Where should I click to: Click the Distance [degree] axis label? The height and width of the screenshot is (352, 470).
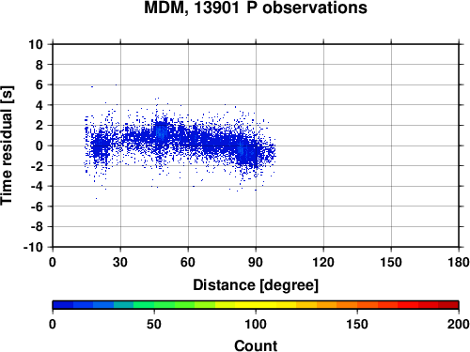click(256, 285)
